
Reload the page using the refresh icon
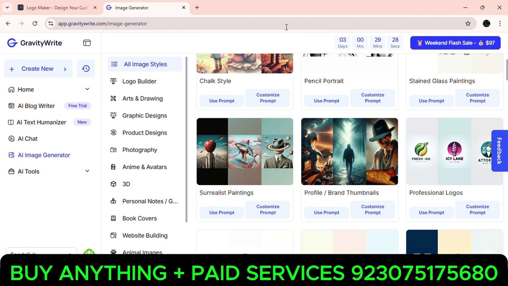pyautogui.click(x=35, y=23)
